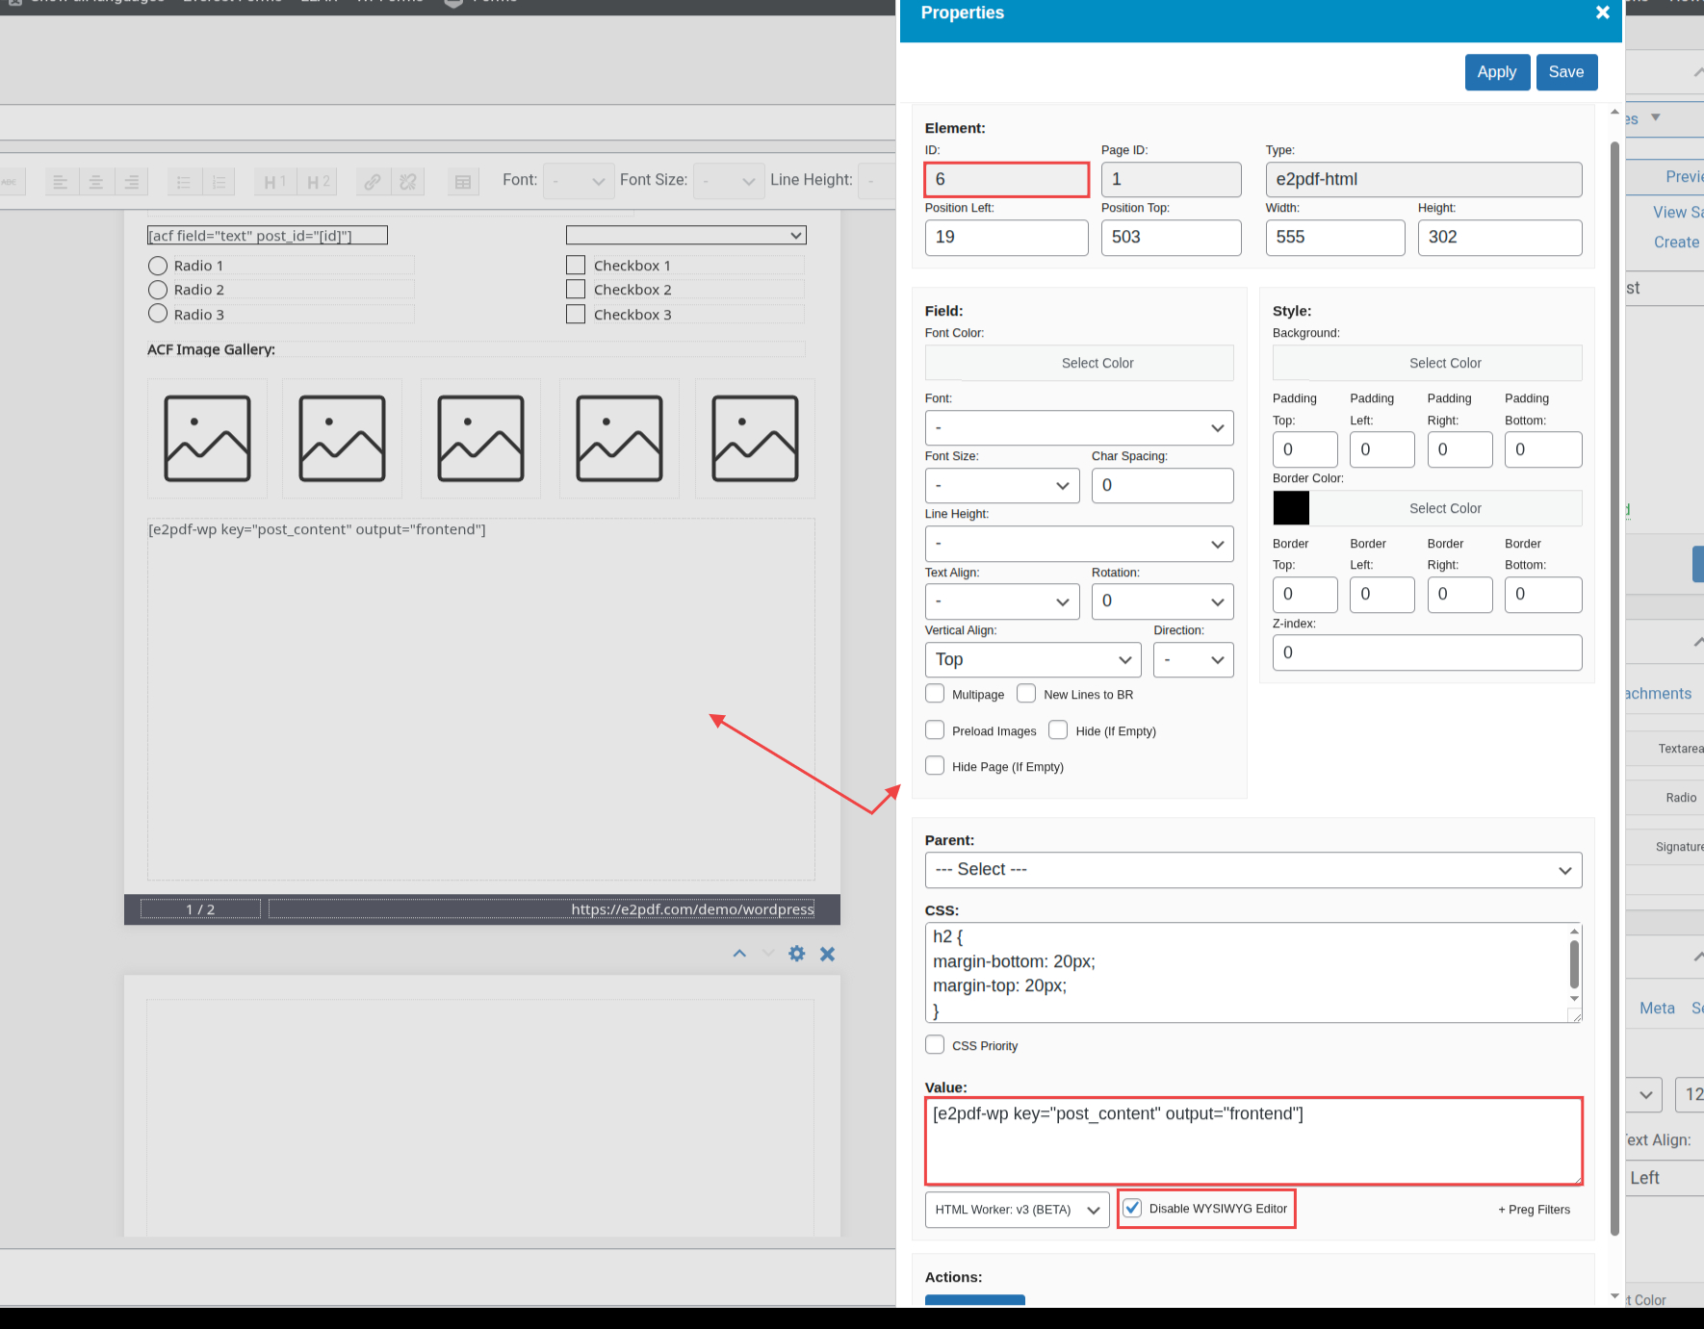Image resolution: width=1704 pixels, height=1329 pixels.
Task: Click the + Preg Filters link
Action: point(1534,1210)
